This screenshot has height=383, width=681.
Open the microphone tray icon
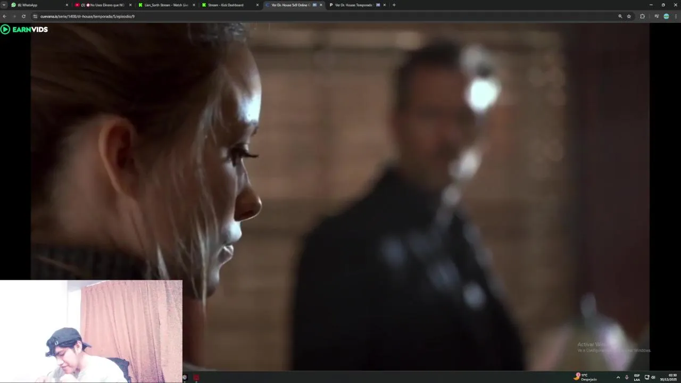pyautogui.click(x=627, y=377)
